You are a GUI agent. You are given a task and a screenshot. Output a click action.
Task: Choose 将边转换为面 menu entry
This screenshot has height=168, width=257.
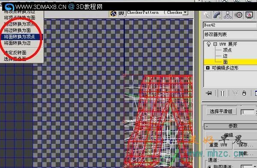click(x=17, y=30)
